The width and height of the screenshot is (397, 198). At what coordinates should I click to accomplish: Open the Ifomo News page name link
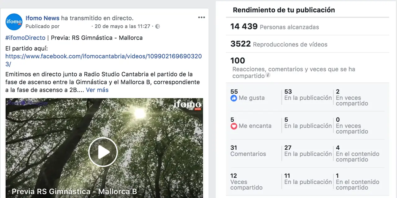point(42,18)
